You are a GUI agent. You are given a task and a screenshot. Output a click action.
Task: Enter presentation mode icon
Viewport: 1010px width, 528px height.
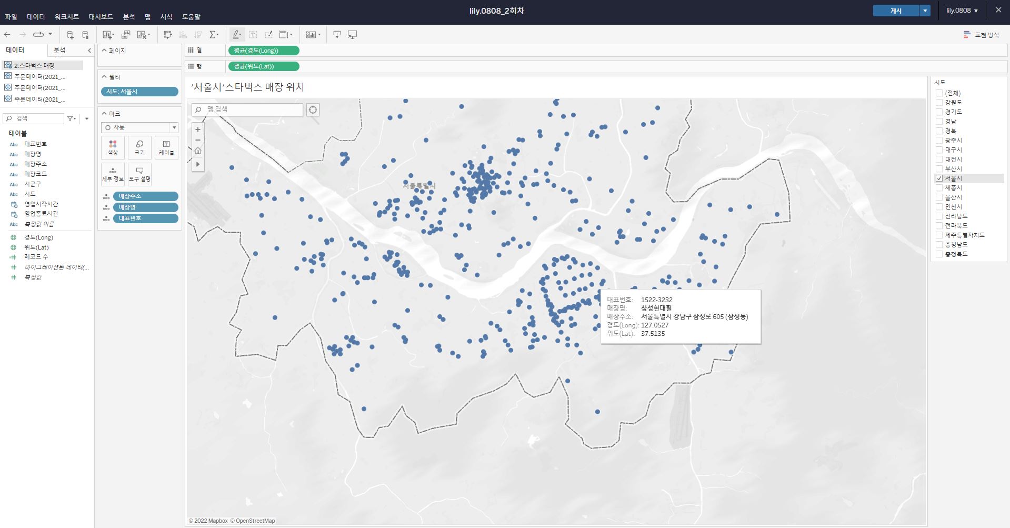(353, 35)
